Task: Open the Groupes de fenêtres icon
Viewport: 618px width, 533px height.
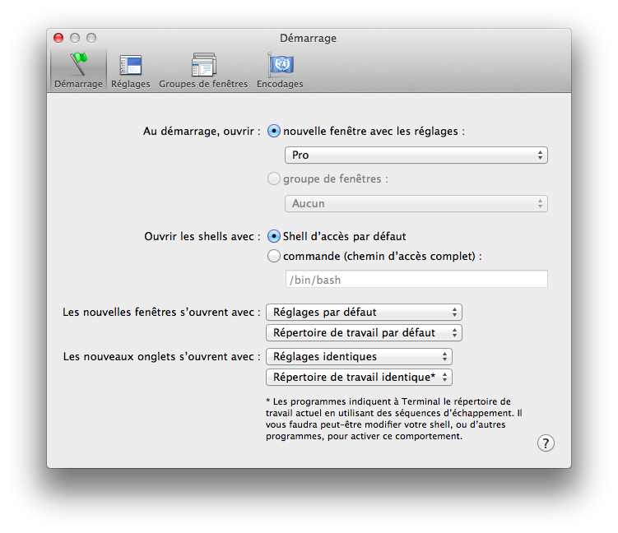Action: pos(203,65)
